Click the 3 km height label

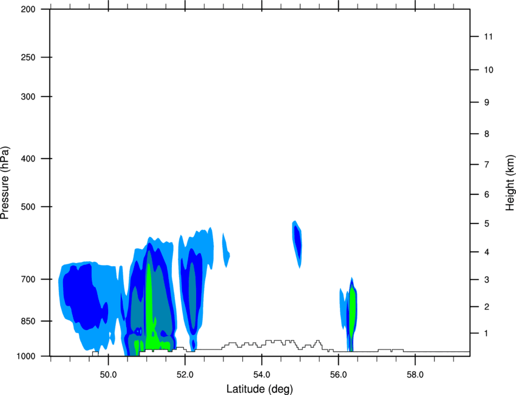[487, 280]
